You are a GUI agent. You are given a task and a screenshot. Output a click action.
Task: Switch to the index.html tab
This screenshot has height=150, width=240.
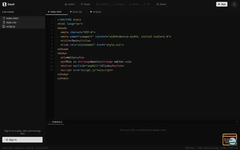(x=57, y=12)
